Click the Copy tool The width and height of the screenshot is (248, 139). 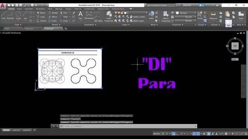pos(41,17)
